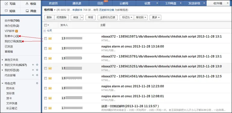The image size is (232, 113).
Task: Click envelope icon of 1385614561 chkdisk.ksh mail
Action: (50, 78)
